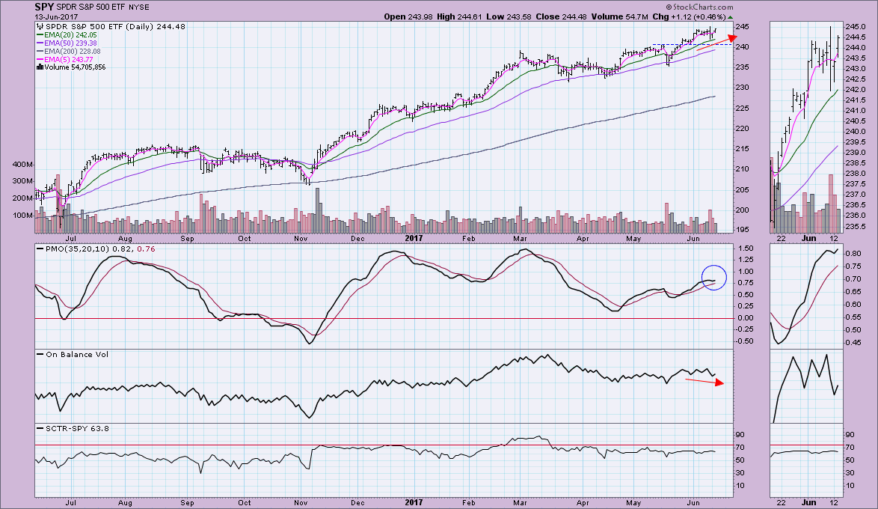Click the 245.0 label on the zoomed price axis
Screen dimensions: 878x509
coord(855,26)
